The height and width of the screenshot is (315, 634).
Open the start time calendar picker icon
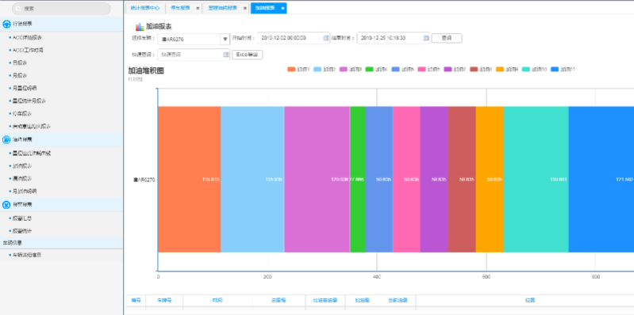(326, 38)
